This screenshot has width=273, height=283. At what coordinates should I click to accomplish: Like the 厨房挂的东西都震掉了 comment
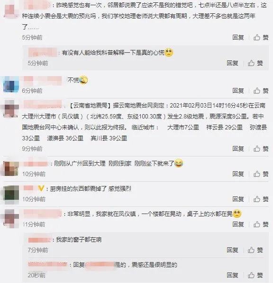click(x=261, y=199)
